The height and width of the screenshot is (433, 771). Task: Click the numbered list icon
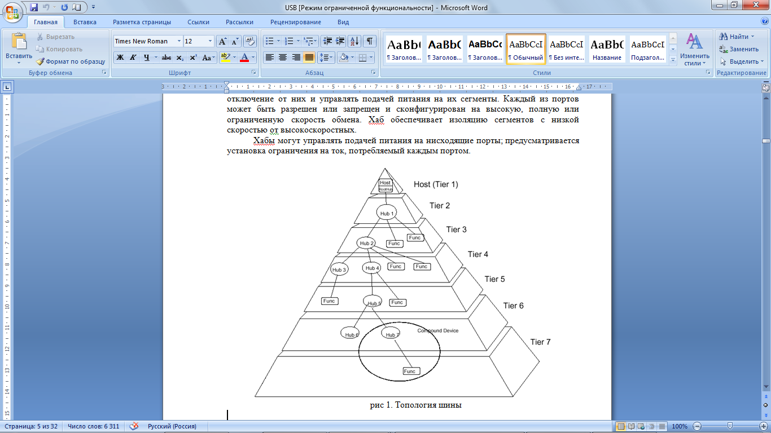(290, 41)
